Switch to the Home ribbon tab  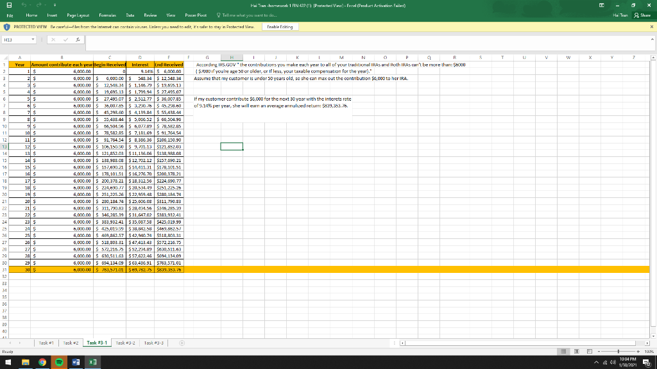click(x=31, y=15)
